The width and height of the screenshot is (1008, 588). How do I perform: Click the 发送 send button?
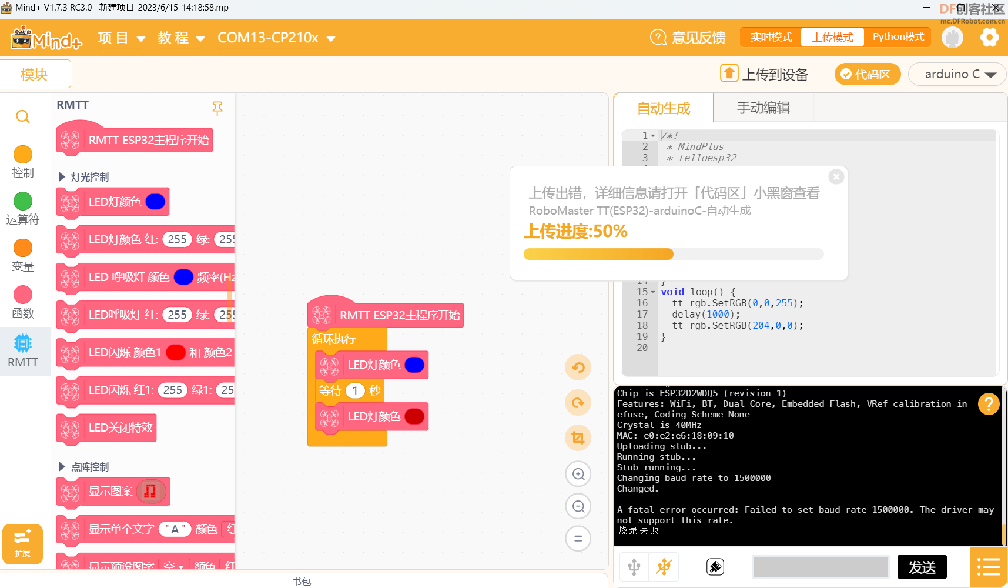(922, 567)
